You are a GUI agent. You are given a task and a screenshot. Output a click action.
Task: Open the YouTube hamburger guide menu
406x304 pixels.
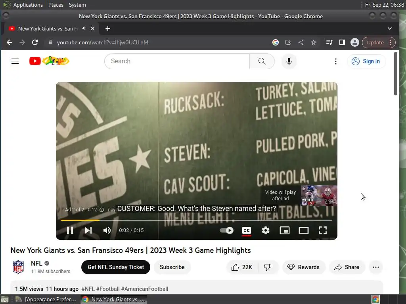coord(15,61)
